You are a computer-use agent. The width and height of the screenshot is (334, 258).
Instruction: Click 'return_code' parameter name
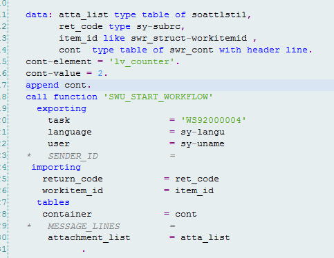(x=73, y=179)
